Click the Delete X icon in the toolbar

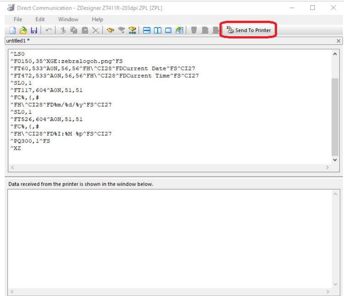[x=95, y=31]
